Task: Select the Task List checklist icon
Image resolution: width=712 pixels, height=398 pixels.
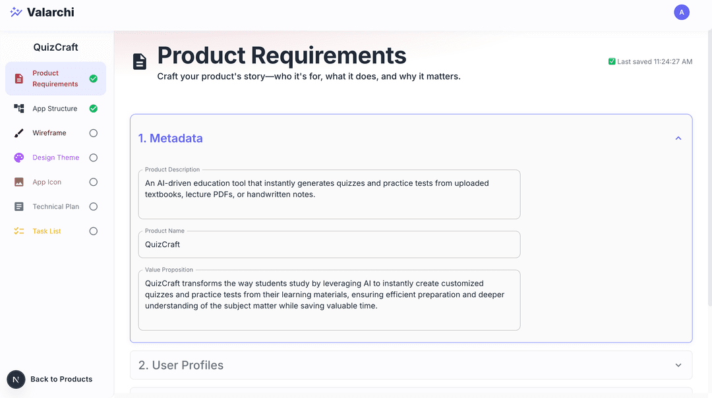Action: click(19, 231)
